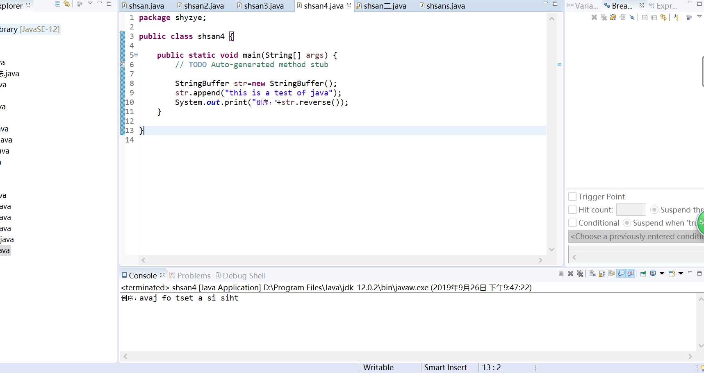Pin the Console view
This screenshot has height=373, width=704.
point(643,274)
